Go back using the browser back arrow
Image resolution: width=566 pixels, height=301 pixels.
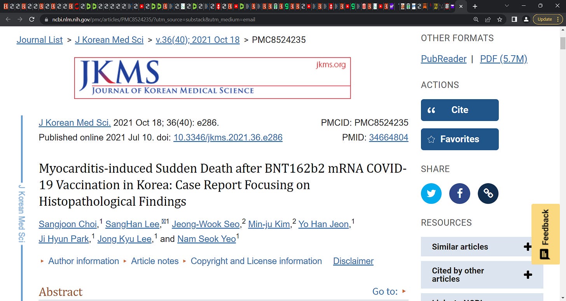8,19
